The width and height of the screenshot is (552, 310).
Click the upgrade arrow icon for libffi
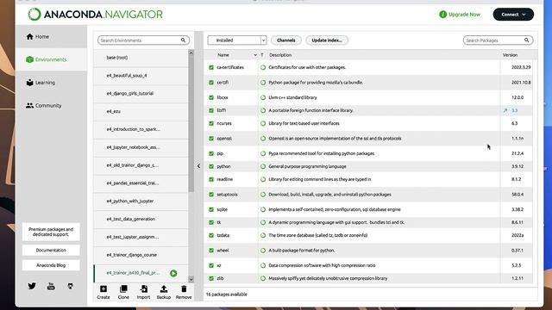click(x=505, y=110)
